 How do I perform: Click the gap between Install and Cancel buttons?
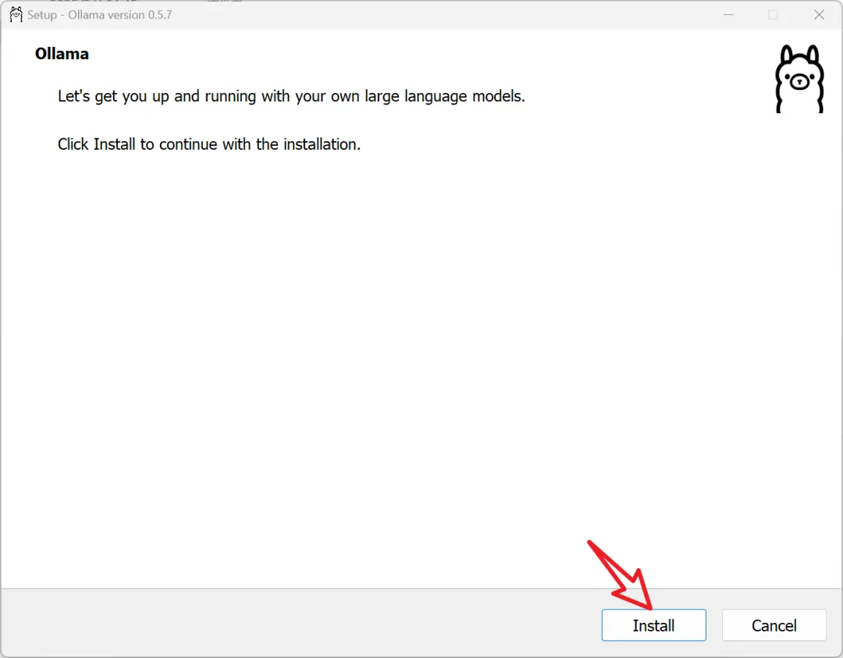[x=714, y=625]
